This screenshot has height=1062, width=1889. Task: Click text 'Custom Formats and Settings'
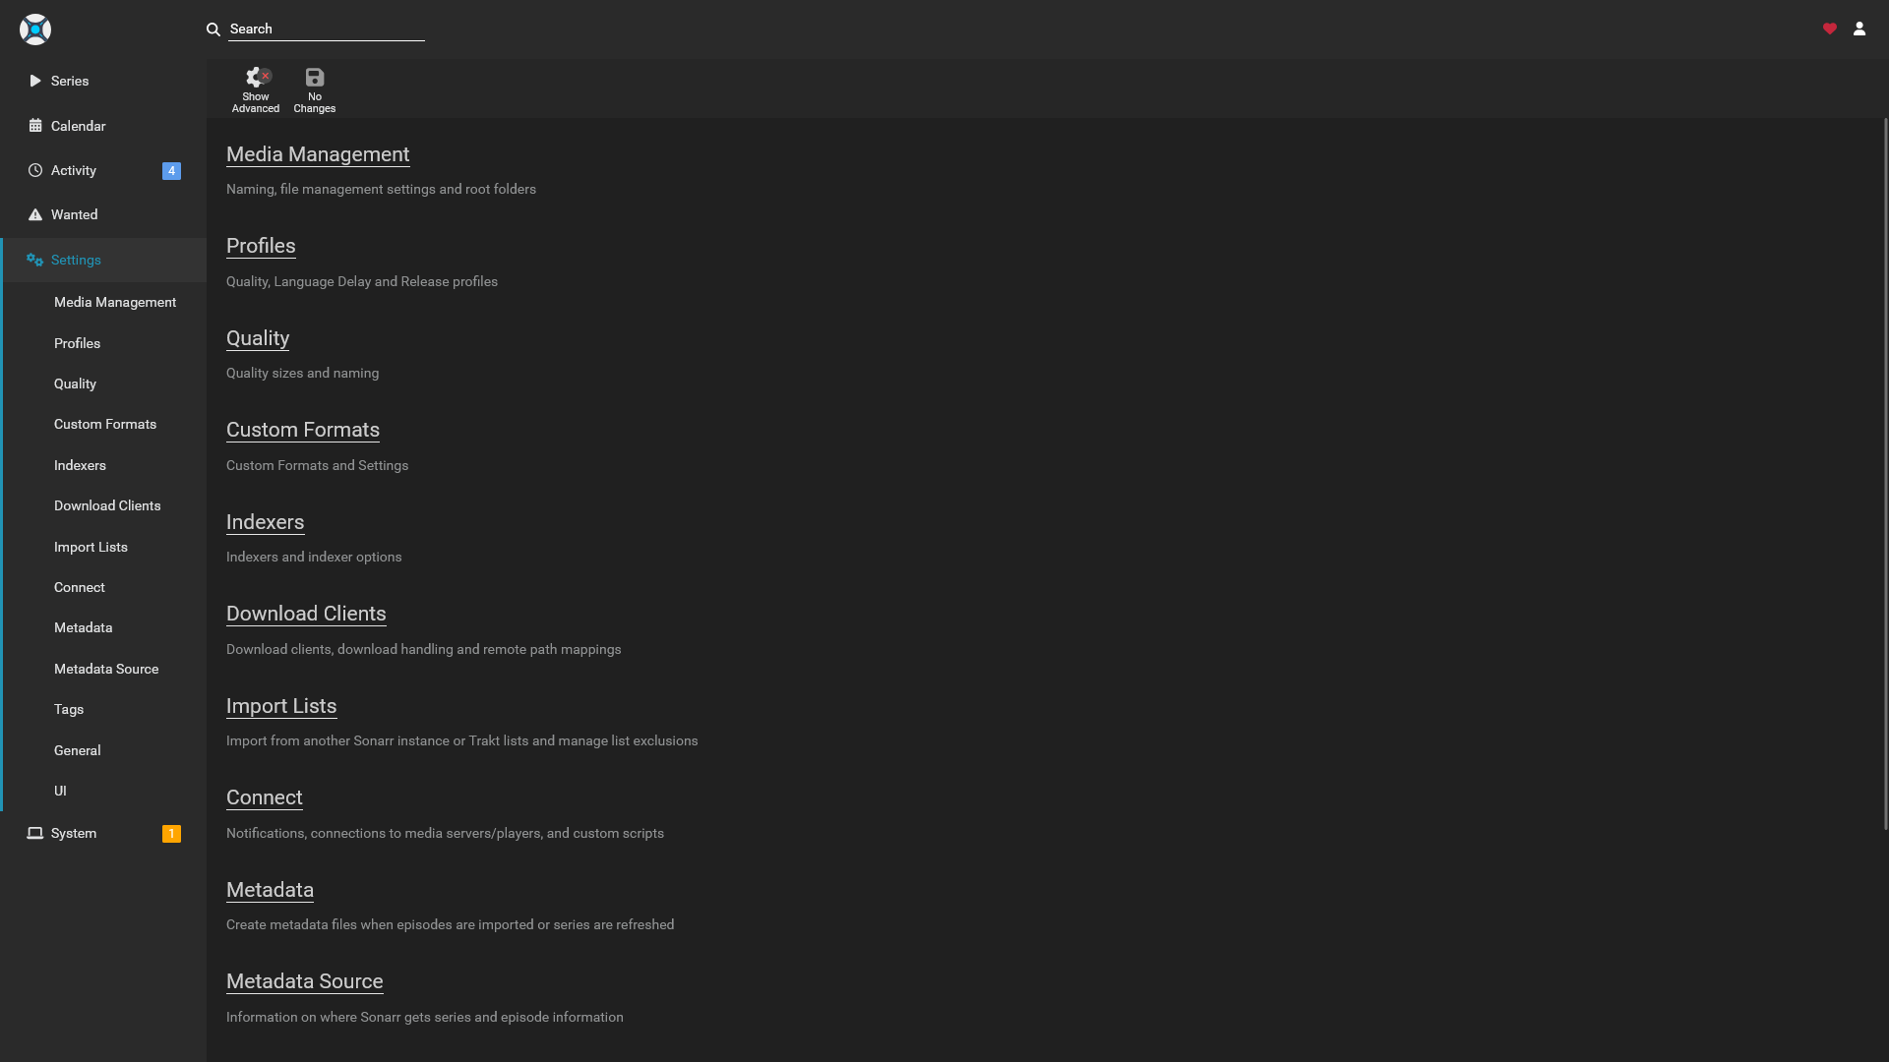(x=317, y=465)
